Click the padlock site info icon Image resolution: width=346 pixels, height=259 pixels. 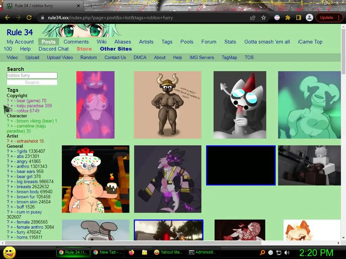pyautogui.click(x=43, y=18)
